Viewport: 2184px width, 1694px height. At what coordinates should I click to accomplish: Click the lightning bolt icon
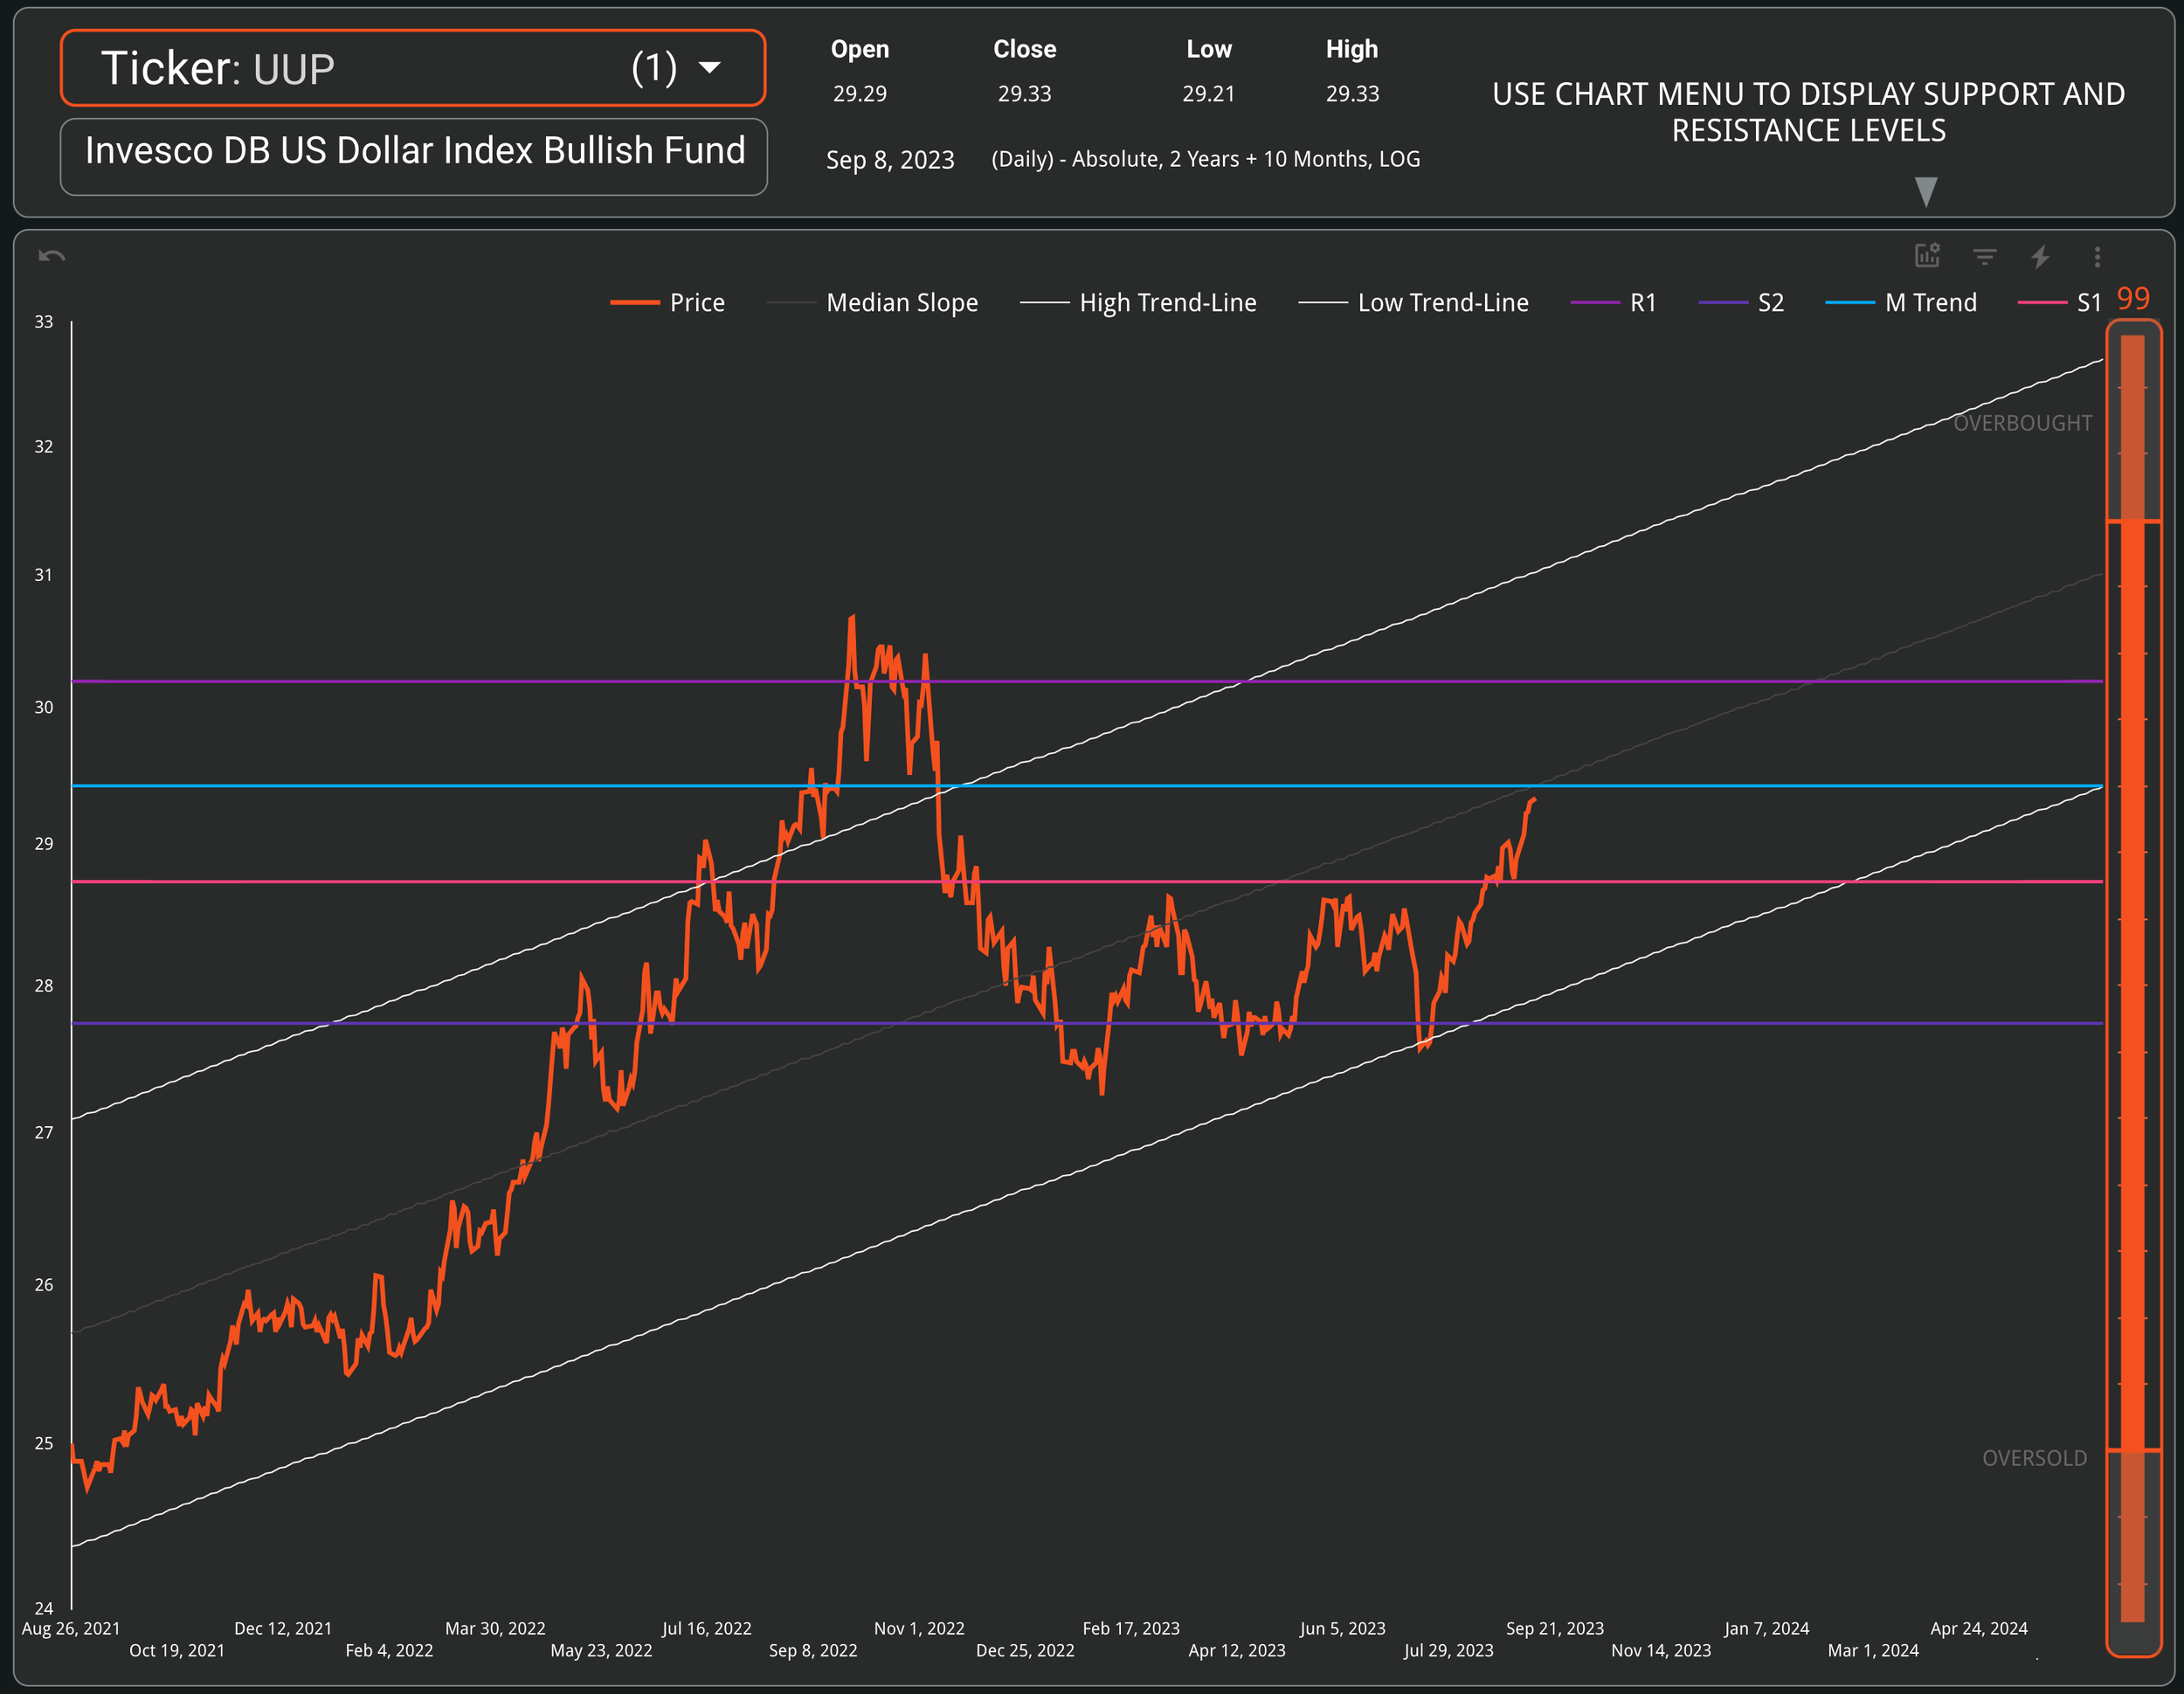[x=2040, y=257]
